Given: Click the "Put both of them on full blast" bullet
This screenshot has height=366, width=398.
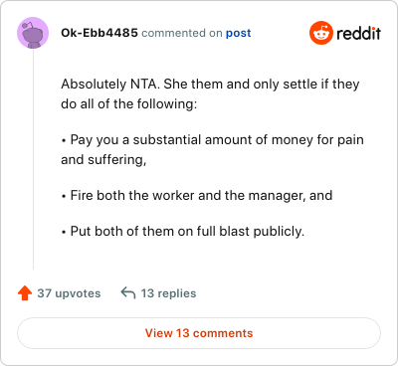Looking at the screenshot, I should (182, 232).
